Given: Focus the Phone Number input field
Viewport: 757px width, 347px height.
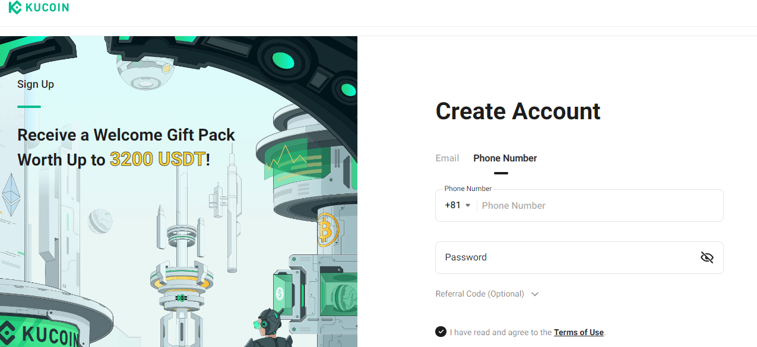Looking at the screenshot, I should (x=600, y=205).
